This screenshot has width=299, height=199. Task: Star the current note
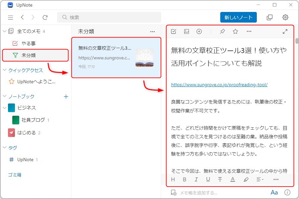[235, 32]
